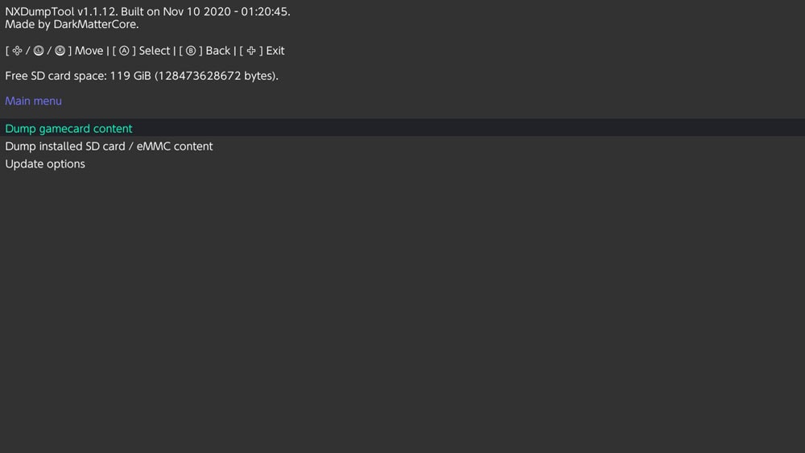Click the plus button icon before Exit
Image resolution: width=805 pixels, height=453 pixels.
251,51
